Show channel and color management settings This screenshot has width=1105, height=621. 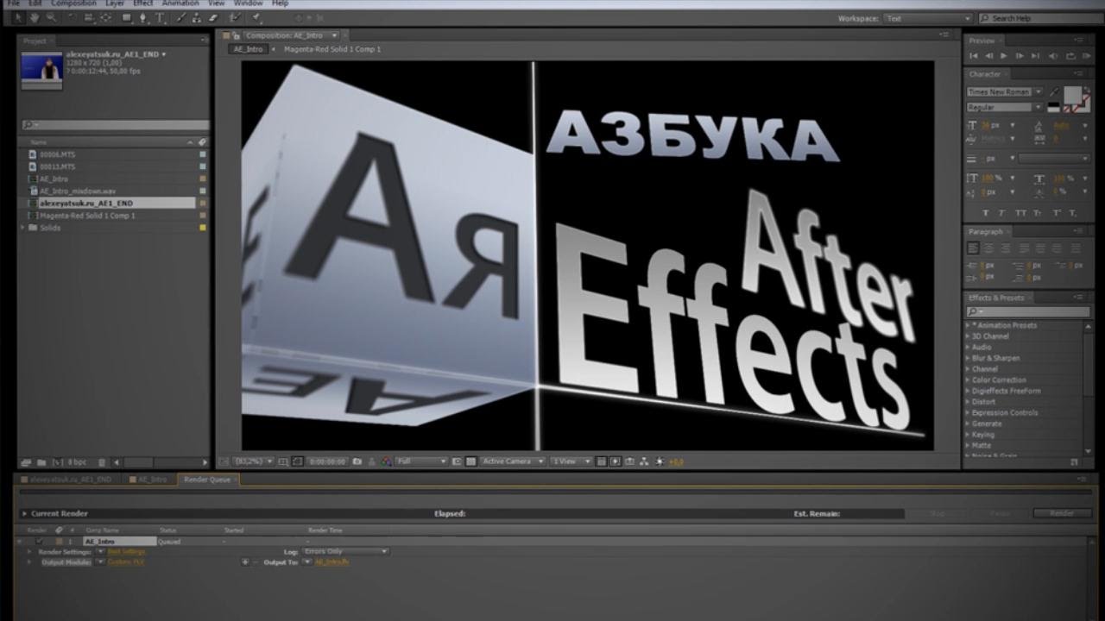pos(386,461)
